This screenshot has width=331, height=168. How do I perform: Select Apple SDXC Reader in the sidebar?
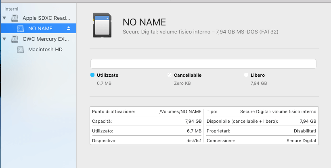pyautogui.click(x=46, y=18)
